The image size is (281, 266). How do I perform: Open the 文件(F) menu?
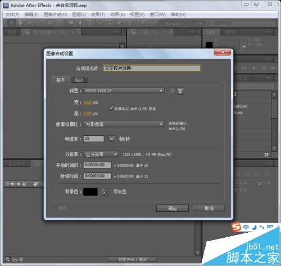click(12, 15)
